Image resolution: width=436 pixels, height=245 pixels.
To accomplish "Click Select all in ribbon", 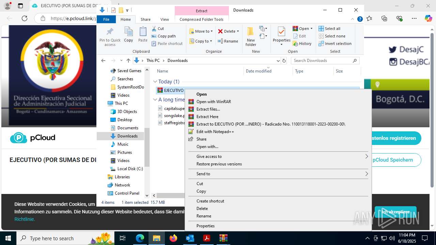I will coord(329,29).
